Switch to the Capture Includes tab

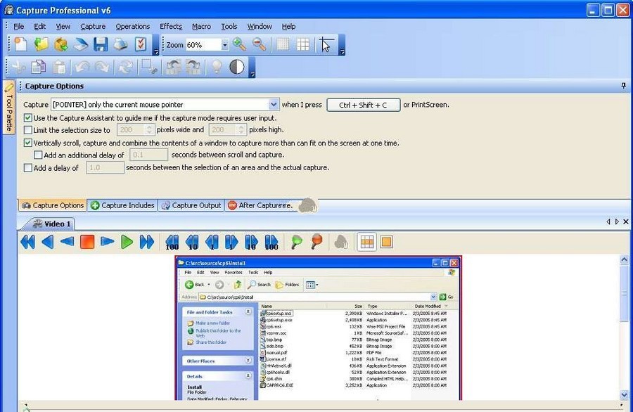[122, 205]
